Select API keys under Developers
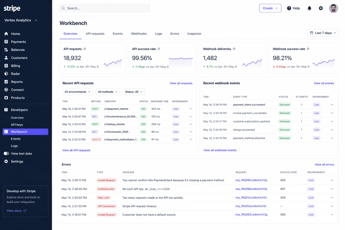The image size is (345, 230). (x=17, y=125)
